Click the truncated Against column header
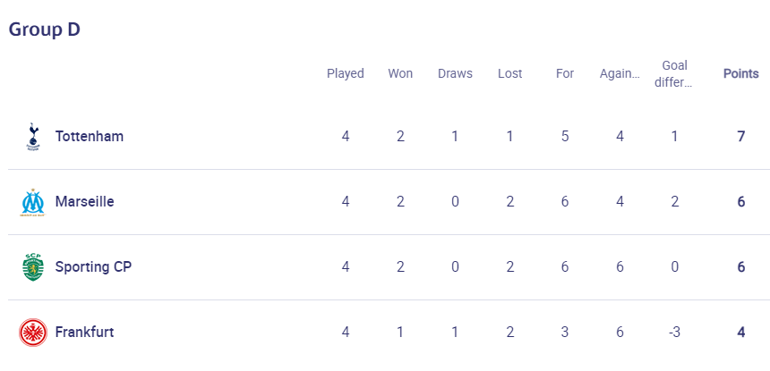Image resolution: width=770 pixels, height=371 pixels. (620, 73)
